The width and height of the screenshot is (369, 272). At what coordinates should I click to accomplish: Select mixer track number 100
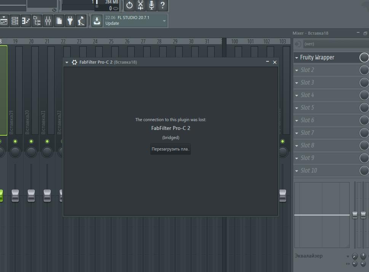coord(235,42)
